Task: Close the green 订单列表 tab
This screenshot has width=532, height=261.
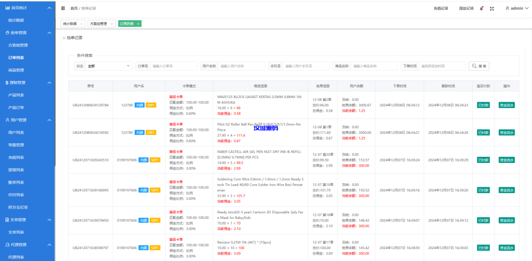Action: click(x=138, y=24)
